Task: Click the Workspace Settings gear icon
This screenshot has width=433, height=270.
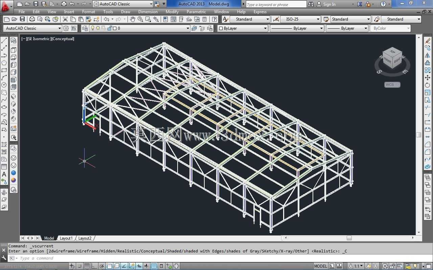Action: coord(66,28)
